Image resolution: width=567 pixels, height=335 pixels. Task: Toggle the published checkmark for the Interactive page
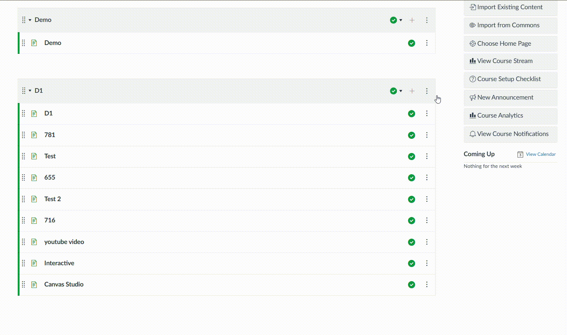point(411,263)
